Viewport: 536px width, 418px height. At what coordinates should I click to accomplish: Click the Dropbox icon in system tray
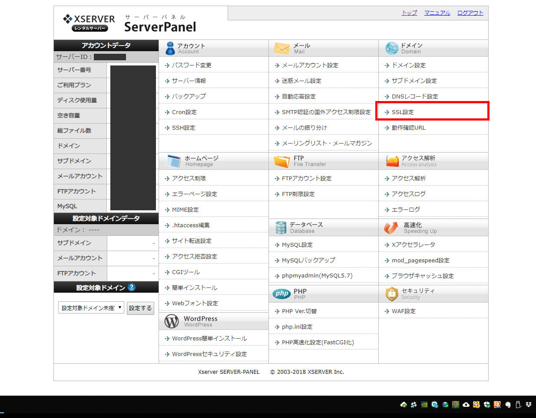[x=529, y=405]
